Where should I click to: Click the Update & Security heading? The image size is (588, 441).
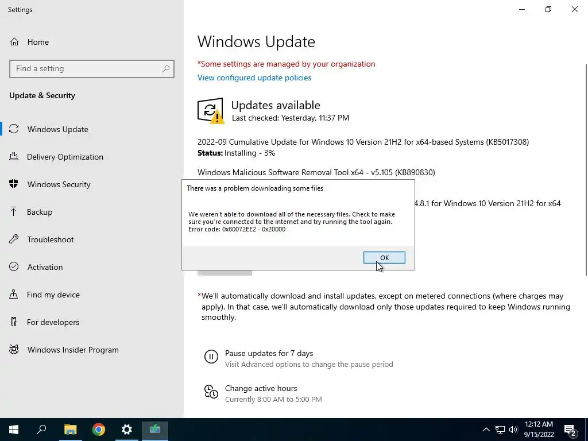tap(42, 95)
